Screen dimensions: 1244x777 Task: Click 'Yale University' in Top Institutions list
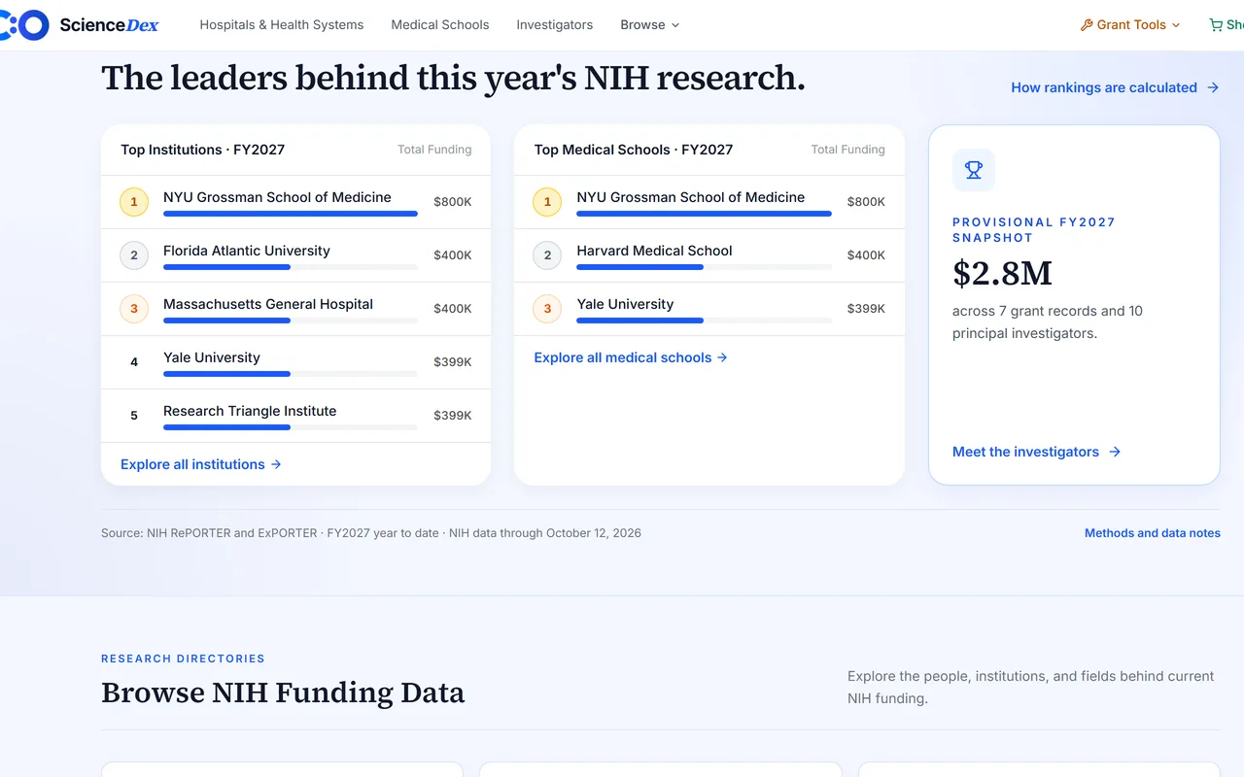(212, 357)
